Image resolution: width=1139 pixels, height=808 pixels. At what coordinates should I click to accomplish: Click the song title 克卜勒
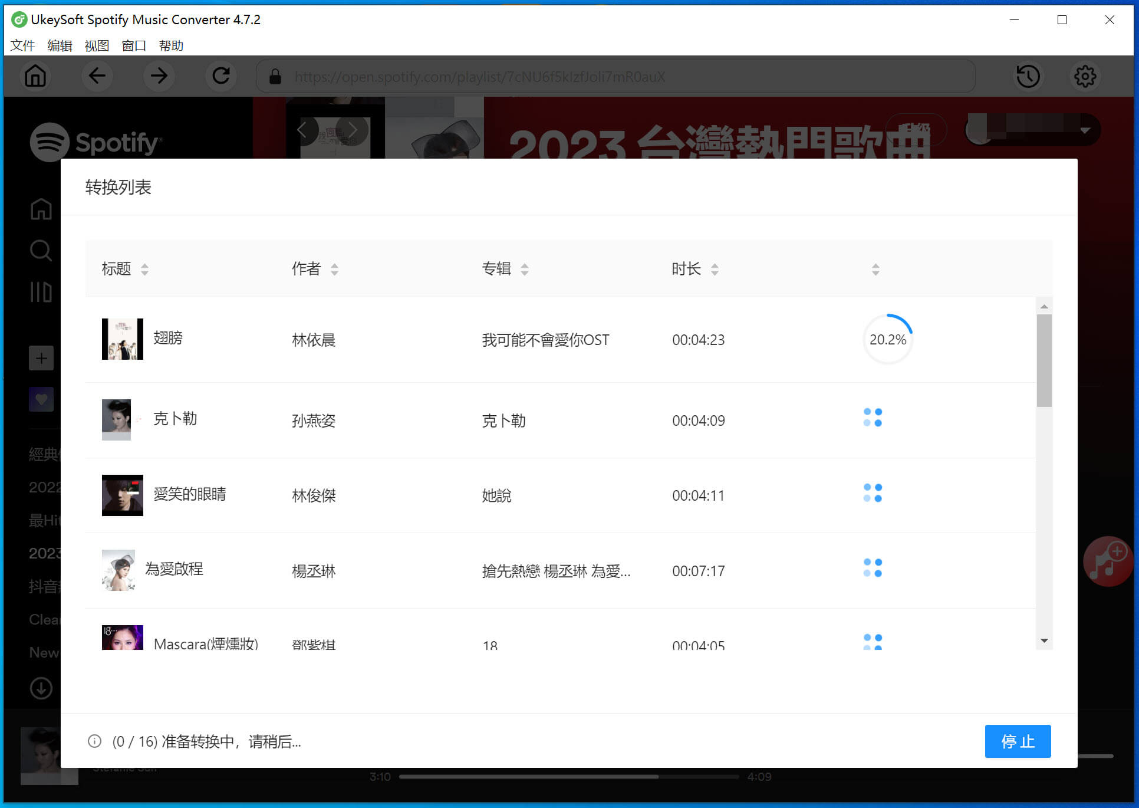click(175, 419)
